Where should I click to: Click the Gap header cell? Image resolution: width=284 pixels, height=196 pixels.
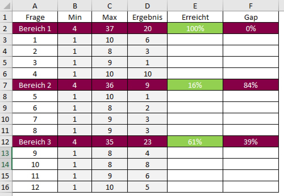point(251,17)
